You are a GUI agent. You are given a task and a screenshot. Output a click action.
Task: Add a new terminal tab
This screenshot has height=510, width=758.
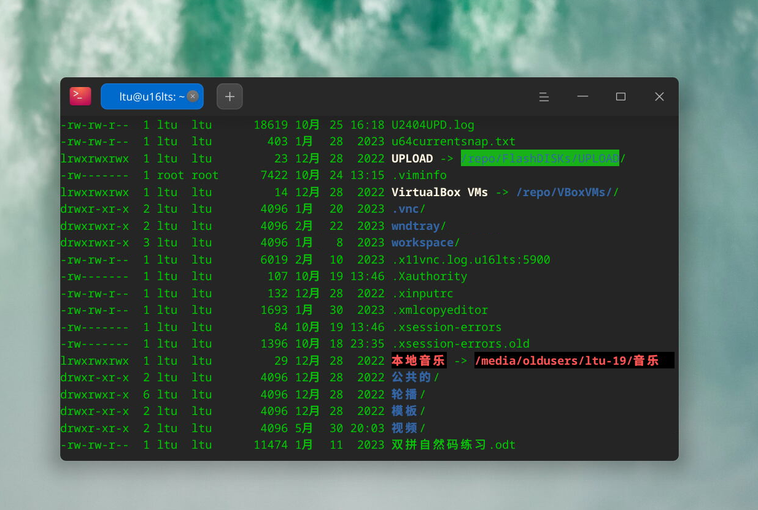click(x=230, y=96)
